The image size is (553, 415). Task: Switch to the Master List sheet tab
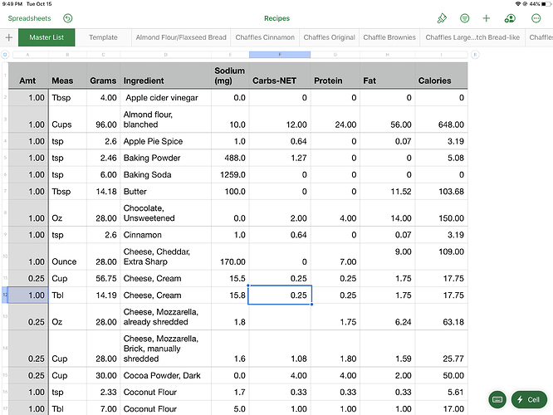pyautogui.click(x=46, y=37)
